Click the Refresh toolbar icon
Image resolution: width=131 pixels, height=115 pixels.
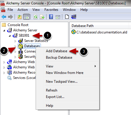tap(35, 17)
